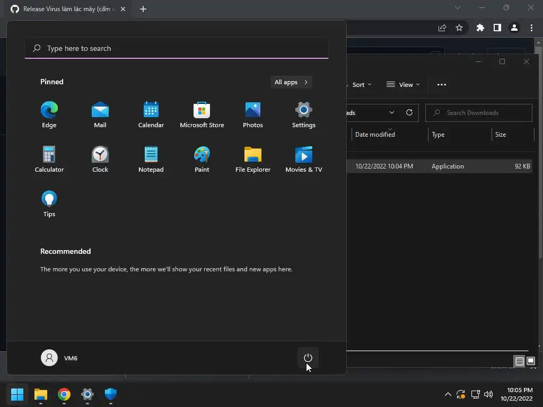Expand address bar history dropdown
543x407 pixels.
pyautogui.click(x=392, y=113)
